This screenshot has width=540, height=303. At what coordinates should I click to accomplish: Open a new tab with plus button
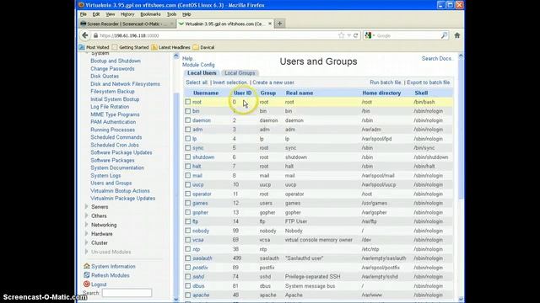coord(279,24)
